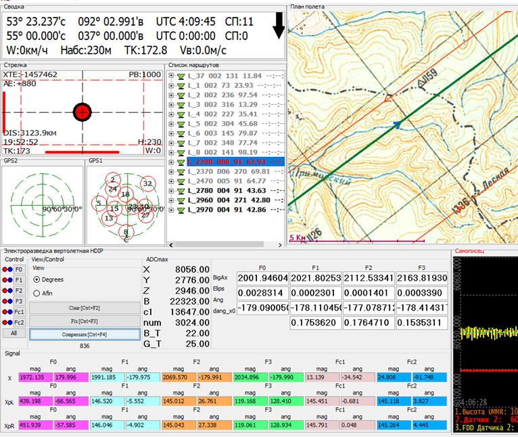Viewport: 518px width, 437px height.
Task: Click the magenta X F0 mag signal cell
Action: coord(36,377)
